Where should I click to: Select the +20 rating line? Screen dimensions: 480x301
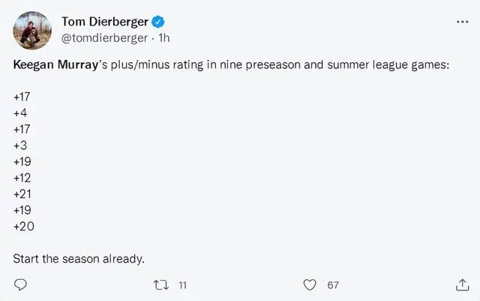click(24, 226)
